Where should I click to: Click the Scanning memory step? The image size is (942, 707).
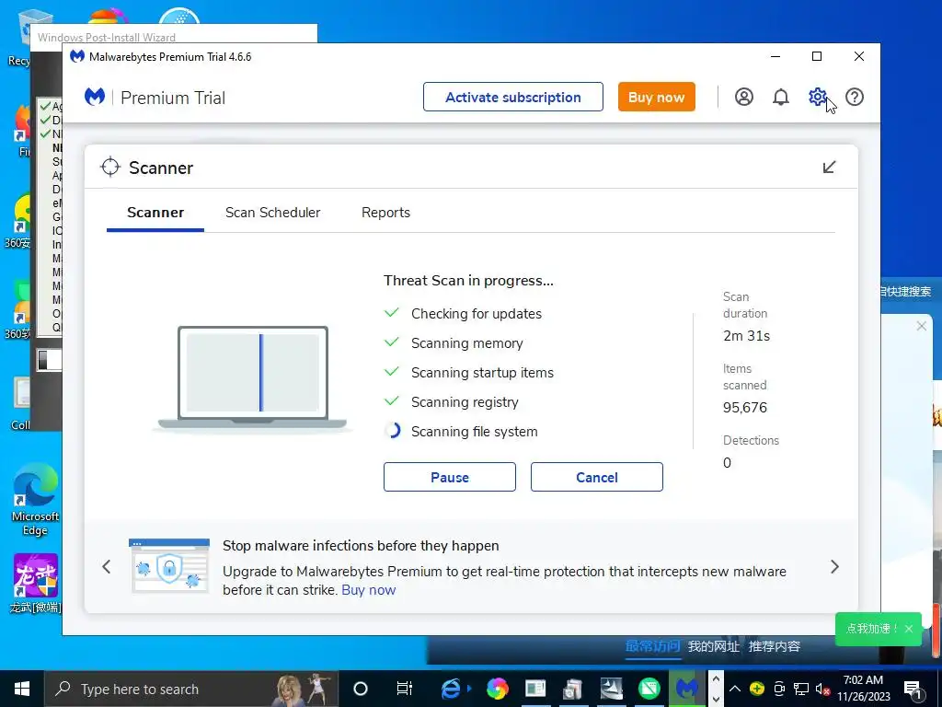[x=466, y=342]
